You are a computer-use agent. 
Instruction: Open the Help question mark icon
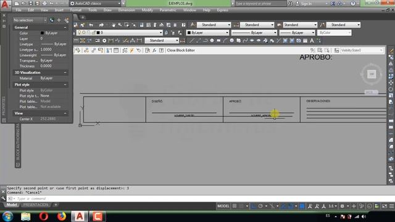point(183,25)
